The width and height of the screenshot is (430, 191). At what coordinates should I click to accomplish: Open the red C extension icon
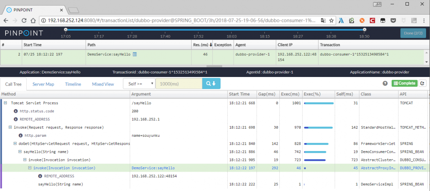pos(372,20)
